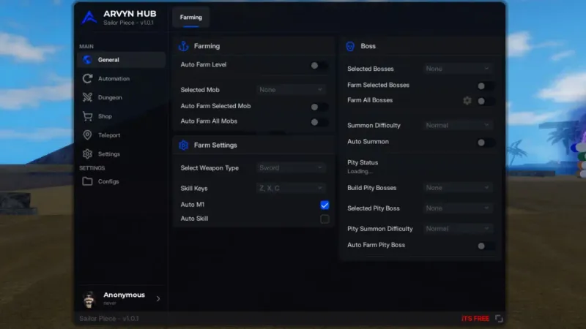Image resolution: width=586 pixels, height=329 pixels.
Task: Open the Summon Difficulty dropdown
Action: point(457,125)
